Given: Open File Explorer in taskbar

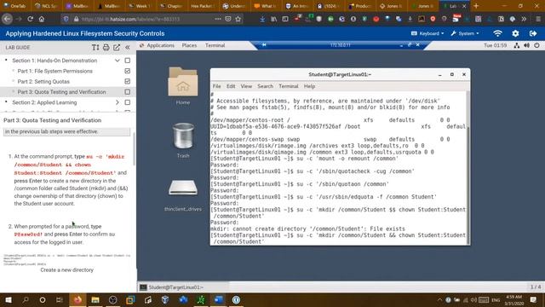Looking at the screenshot, I should coord(95,299).
